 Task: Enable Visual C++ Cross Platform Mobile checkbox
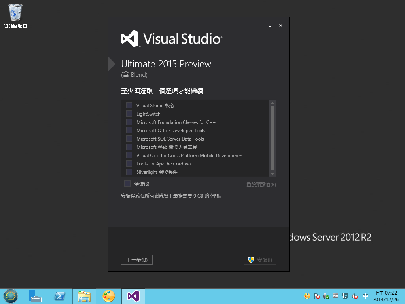click(129, 155)
